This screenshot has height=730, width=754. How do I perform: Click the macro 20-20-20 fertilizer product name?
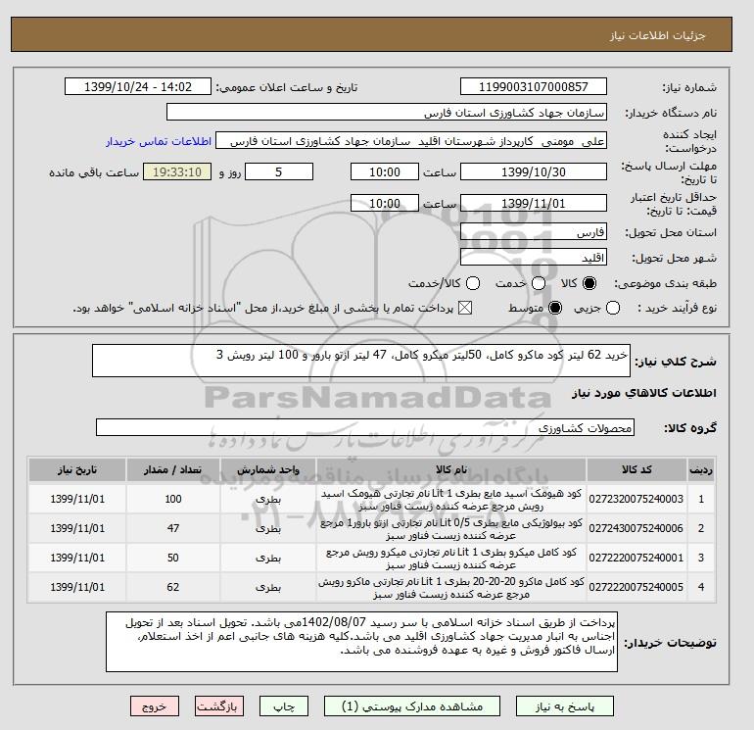pos(451,588)
